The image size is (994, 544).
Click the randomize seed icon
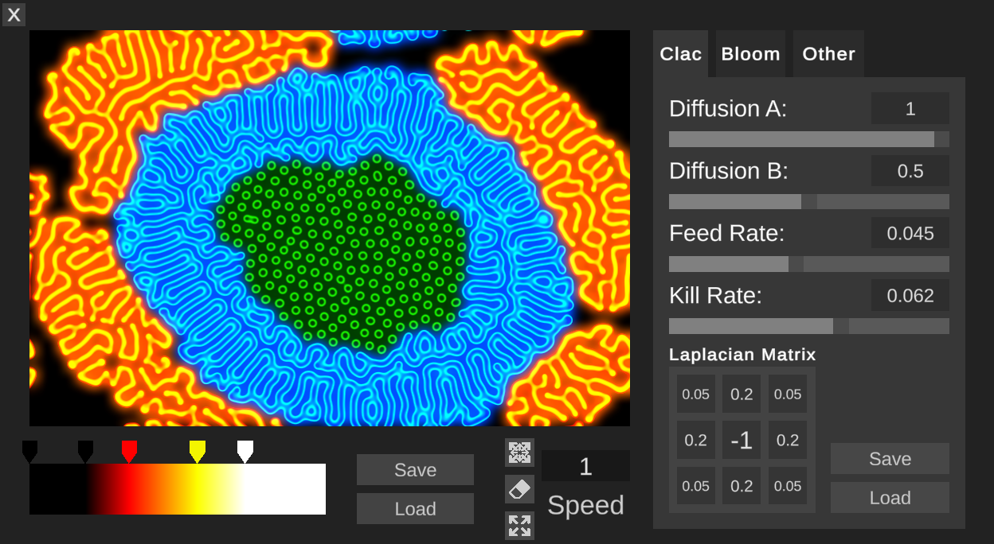(x=519, y=452)
